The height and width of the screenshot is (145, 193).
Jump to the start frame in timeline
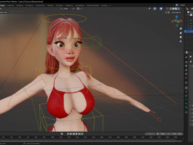pyautogui.click(x=68, y=134)
